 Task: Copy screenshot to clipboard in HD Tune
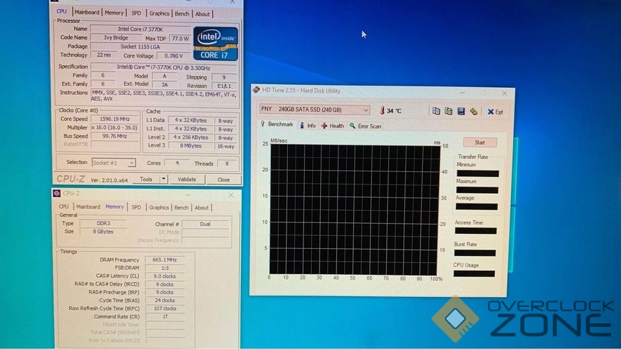pos(448,111)
